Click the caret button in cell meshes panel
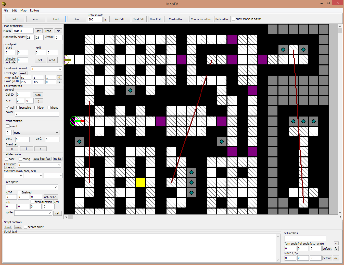Screen dimensions: 344x265 click(x=336, y=243)
